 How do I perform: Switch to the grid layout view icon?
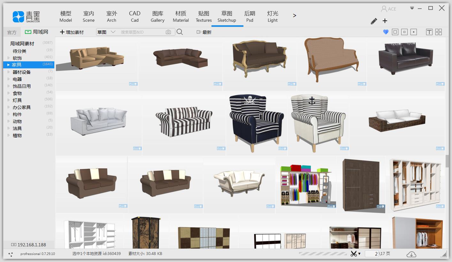[x=439, y=32]
